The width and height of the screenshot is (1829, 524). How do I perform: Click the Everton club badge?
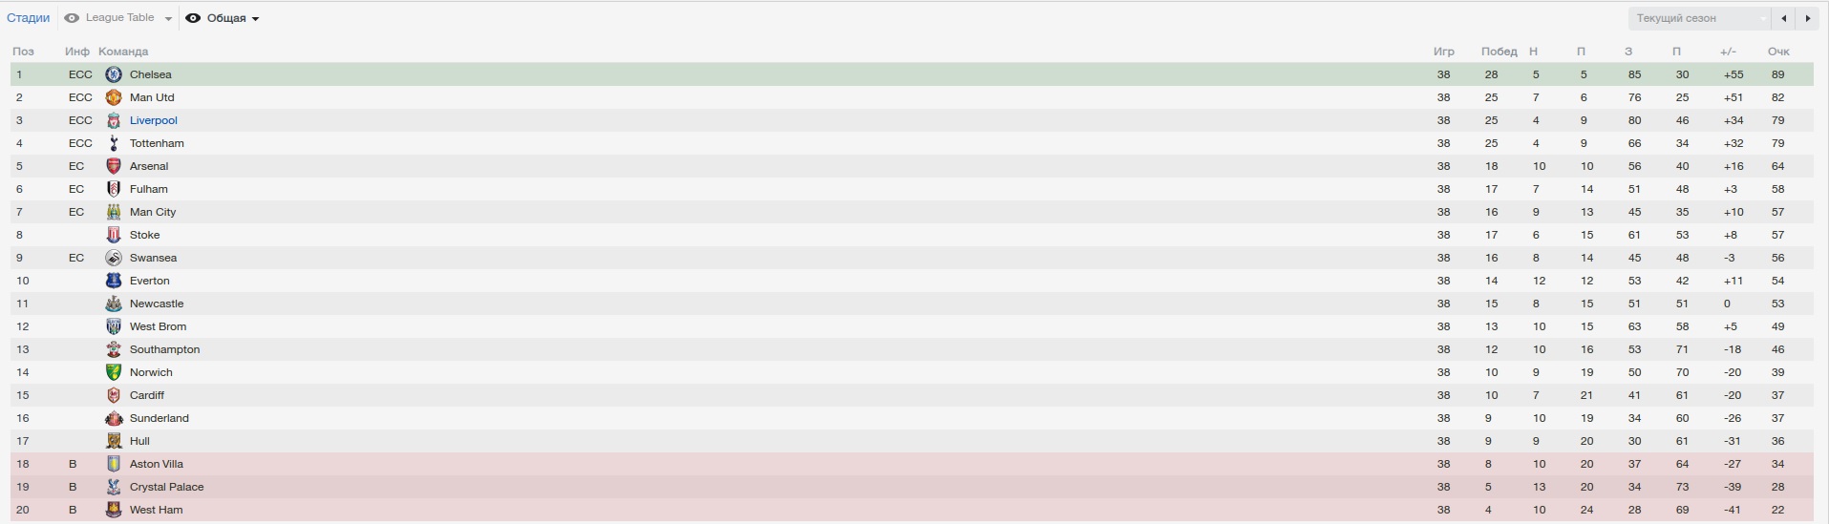point(114,281)
